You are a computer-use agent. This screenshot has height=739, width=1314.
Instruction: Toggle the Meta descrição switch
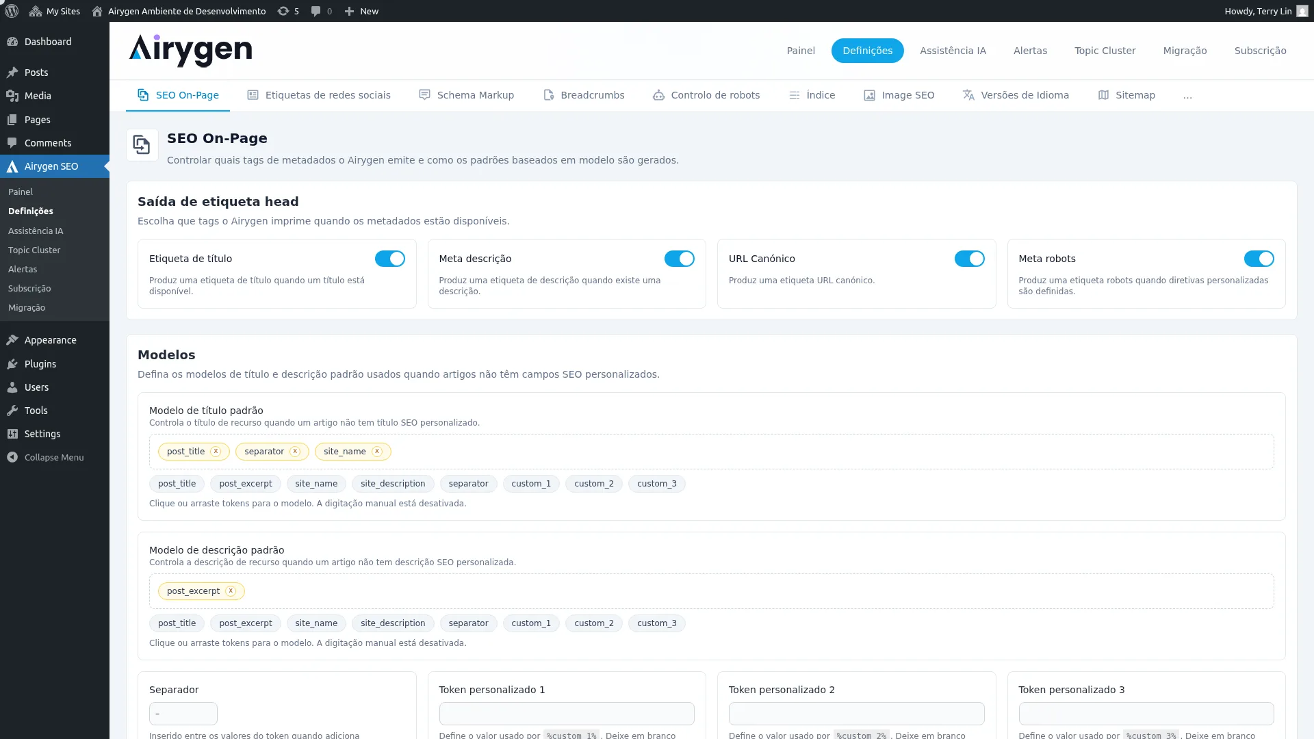[680, 259]
